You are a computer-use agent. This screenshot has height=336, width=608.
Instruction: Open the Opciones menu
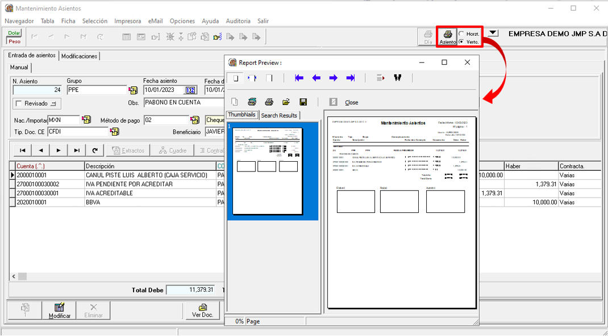tap(182, 21)
